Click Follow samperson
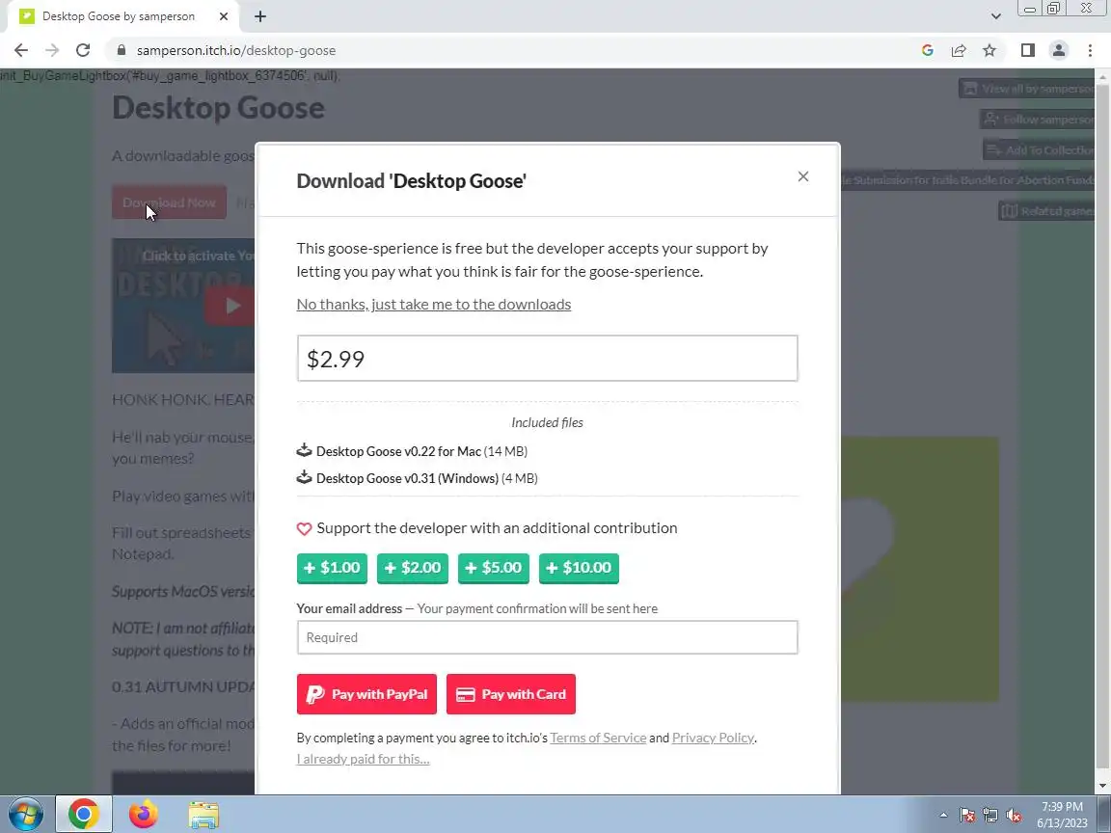The height and width of the screenshot is (833, 1111). click(1039, 119)
